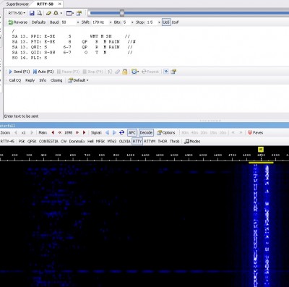Open the Baud rate dropdown
This screenshot has width=289, height=287.
tap(78, 22)
